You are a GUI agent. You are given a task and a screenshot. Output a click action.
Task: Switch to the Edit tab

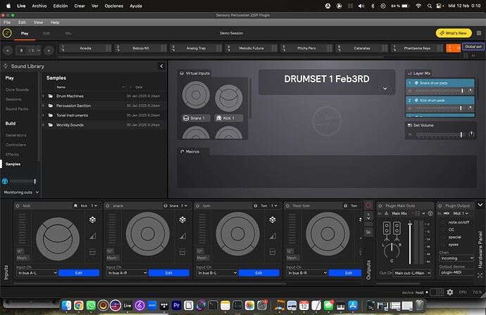pyautogui.click(x=46, y=33)
